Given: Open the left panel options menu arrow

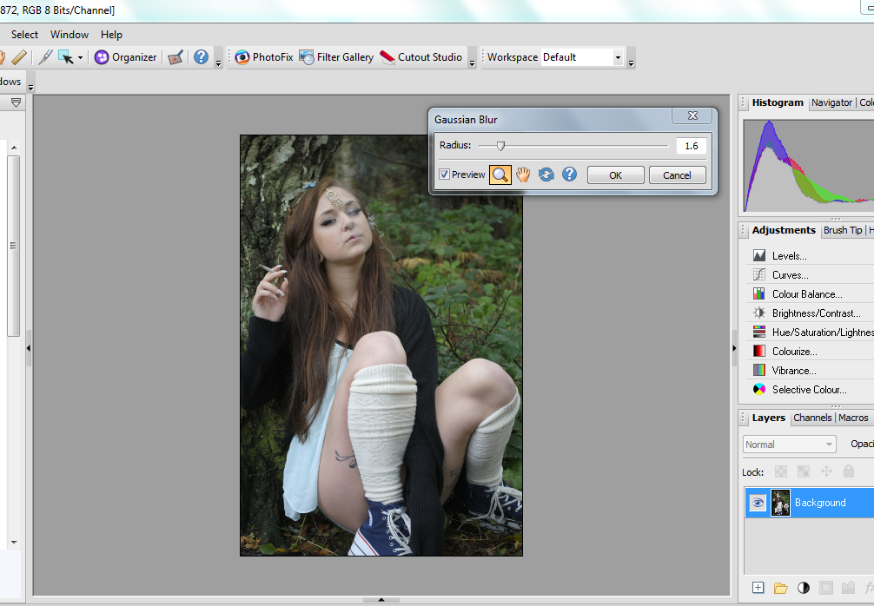Looking at the screenshot, I should point(17,102).
